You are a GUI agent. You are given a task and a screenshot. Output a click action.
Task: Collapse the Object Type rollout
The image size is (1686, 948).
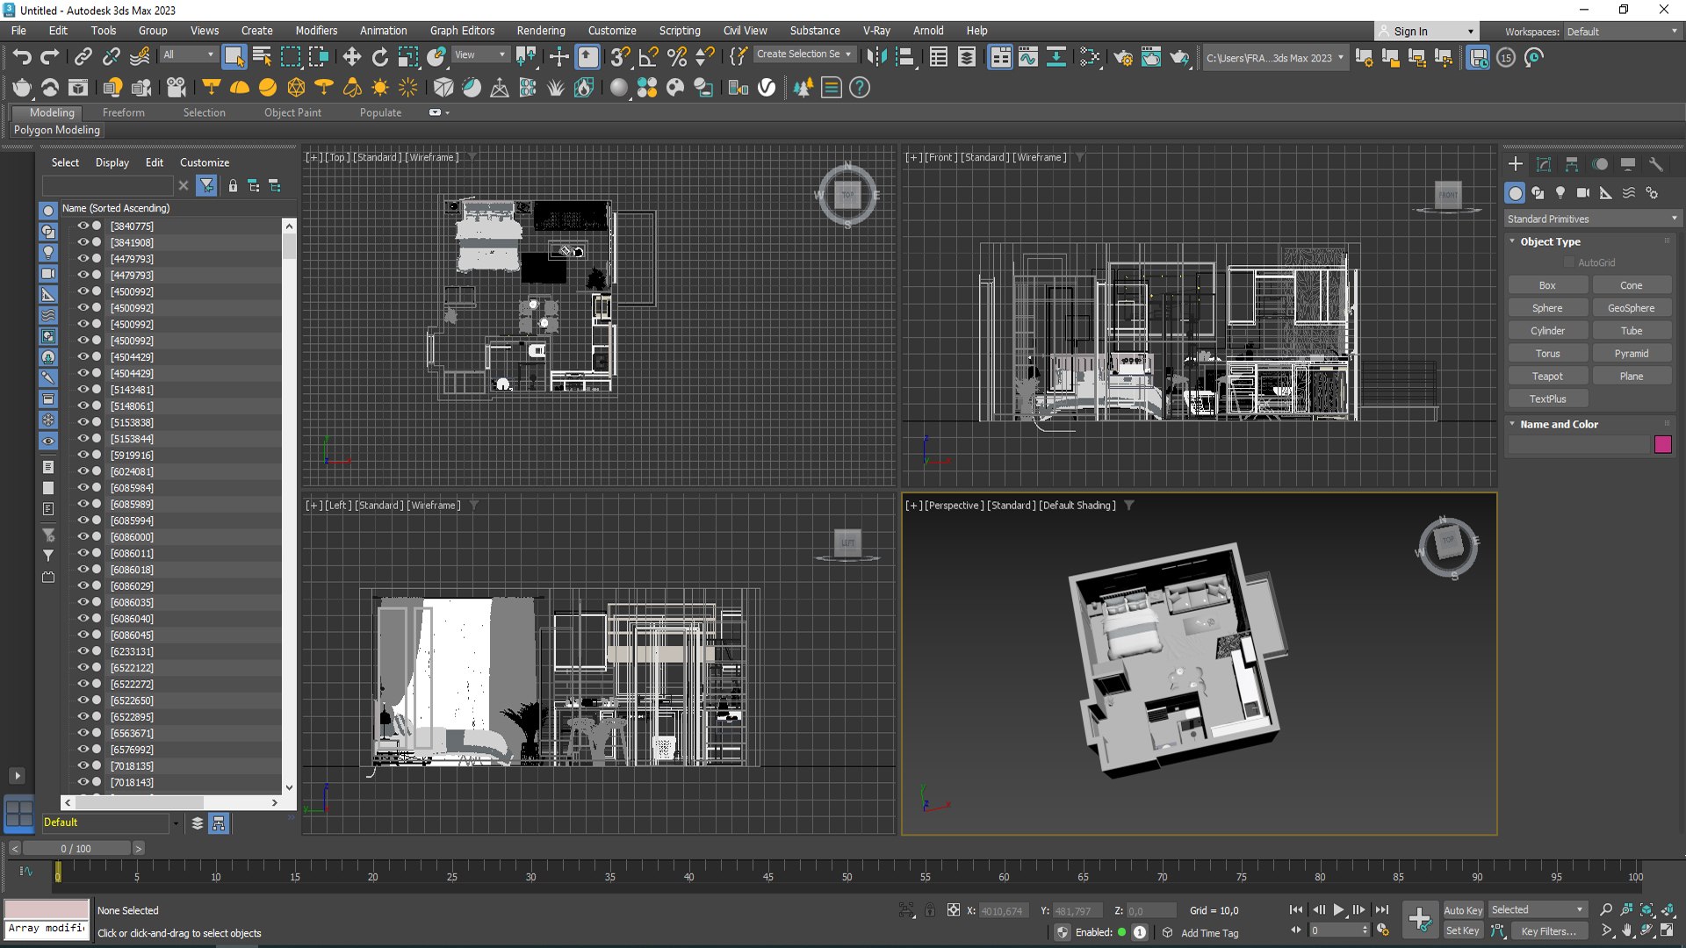(1550, 241)
